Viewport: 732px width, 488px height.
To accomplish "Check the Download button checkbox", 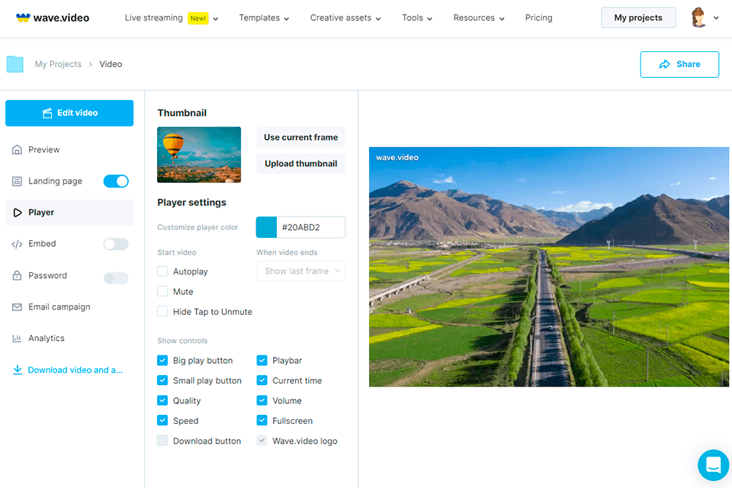I will [x=162, y=441].
